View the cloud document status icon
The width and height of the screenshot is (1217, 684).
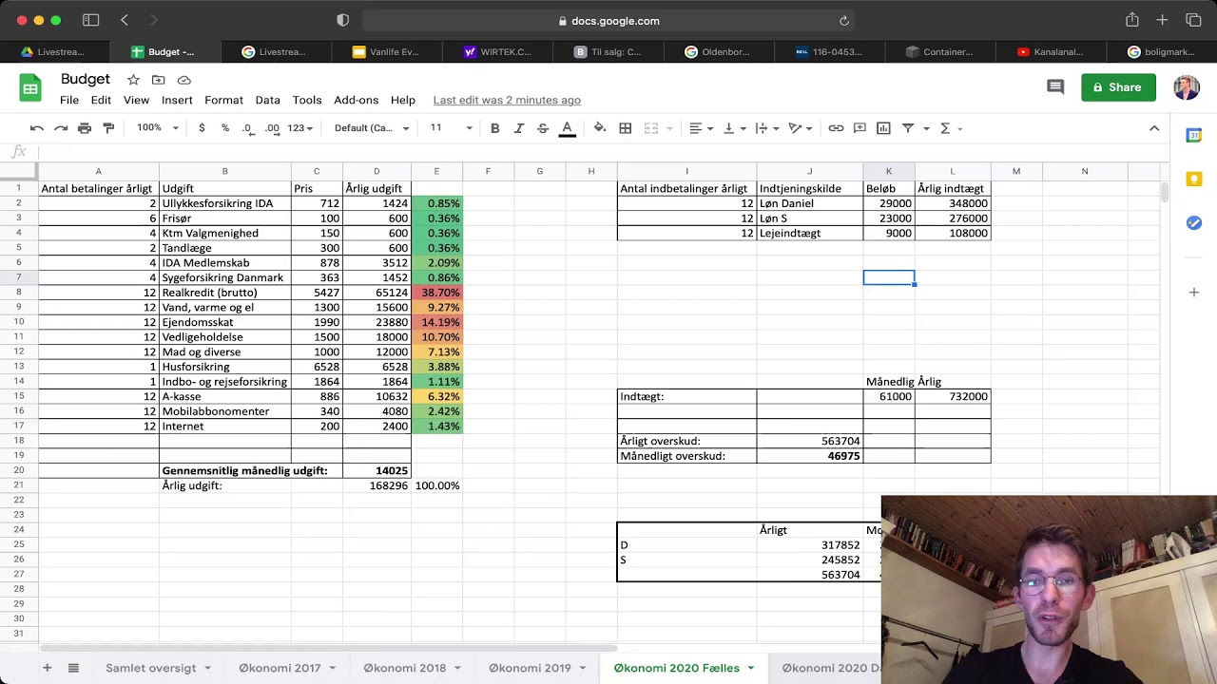(x=184, y=80)
